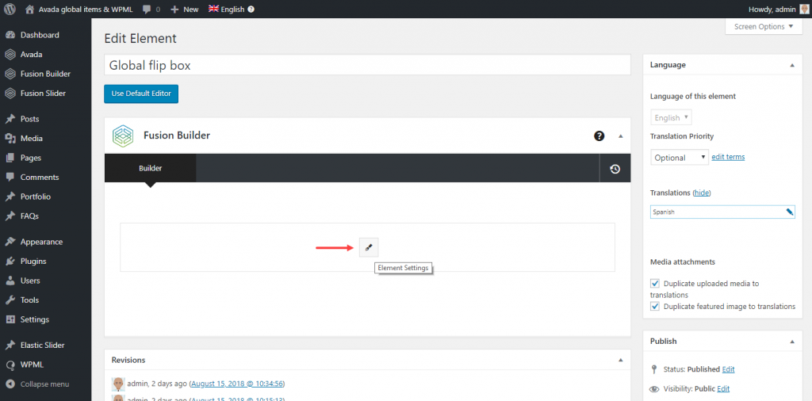Open Fusion Builder sidebar menu
812x401 pixels.
point(45,74)
